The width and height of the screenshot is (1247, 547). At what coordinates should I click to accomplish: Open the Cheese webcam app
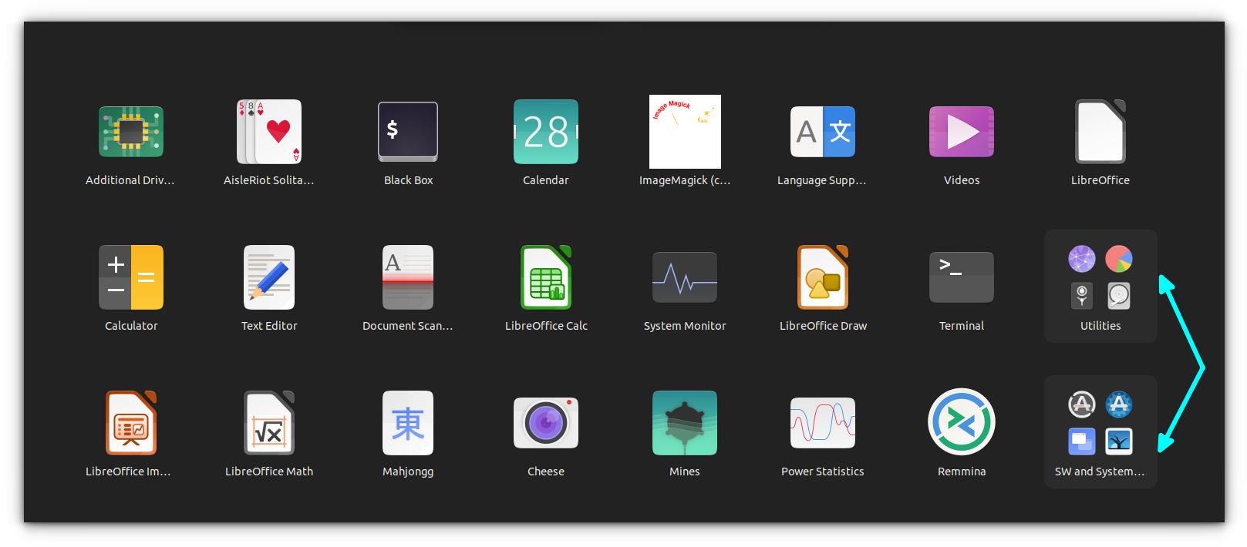546,423
